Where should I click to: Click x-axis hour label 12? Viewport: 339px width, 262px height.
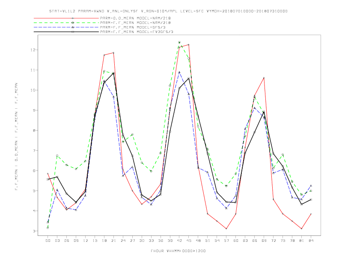point(86,241)
